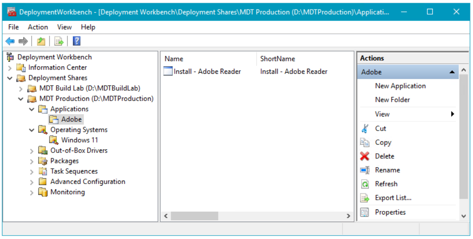
Task: Click the horizontal scrollbar thumb in list pane
Action: pyautogui.click(x=194, y=216)
